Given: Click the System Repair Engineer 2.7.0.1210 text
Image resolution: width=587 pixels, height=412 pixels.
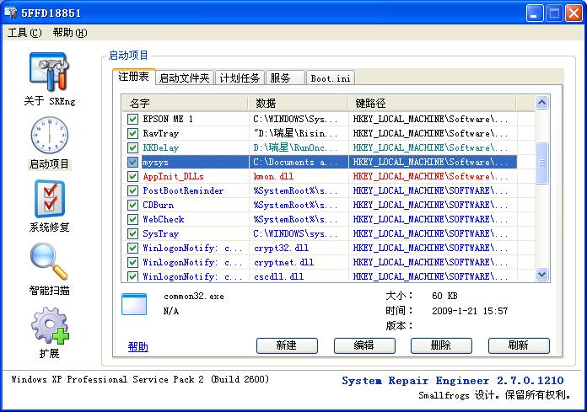Looking at the screenshot, I should (453, 381).
